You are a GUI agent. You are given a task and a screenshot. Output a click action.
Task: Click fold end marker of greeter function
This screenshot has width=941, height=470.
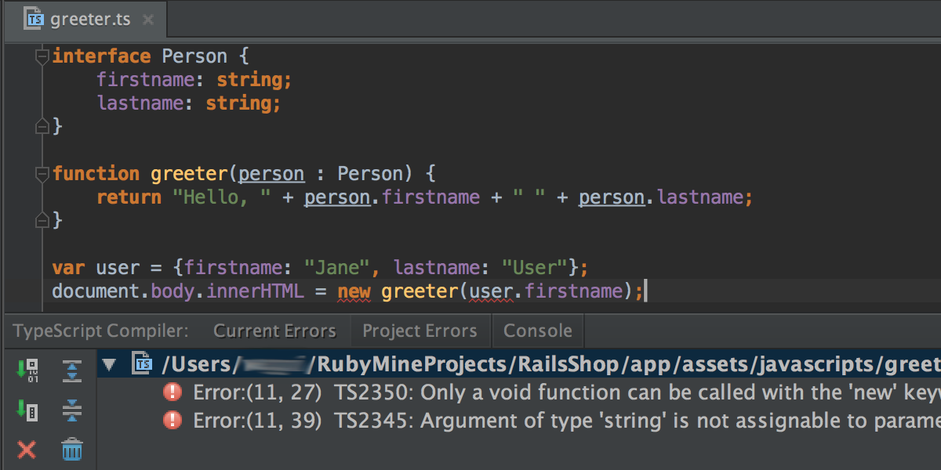click(x=42, y=220)
